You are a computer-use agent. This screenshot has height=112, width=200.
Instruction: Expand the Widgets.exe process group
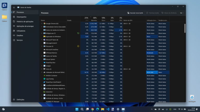[42, 33]
